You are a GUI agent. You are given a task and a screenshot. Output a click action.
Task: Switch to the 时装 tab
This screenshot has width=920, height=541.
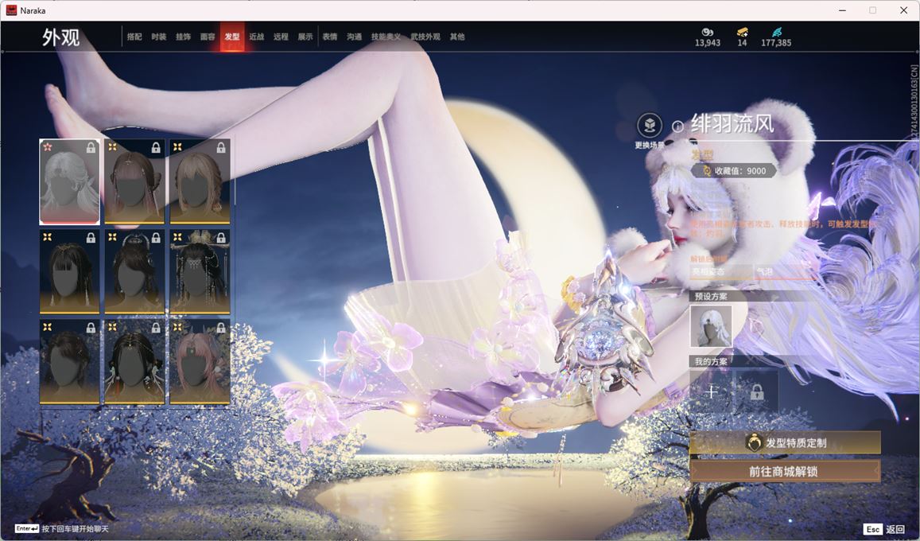[x=159, y=37]
